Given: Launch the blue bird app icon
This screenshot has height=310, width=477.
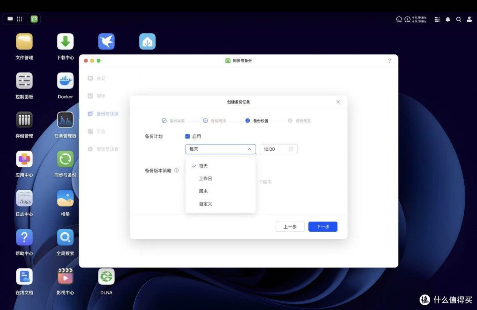Looking at the screenshot, I should 106,42.
